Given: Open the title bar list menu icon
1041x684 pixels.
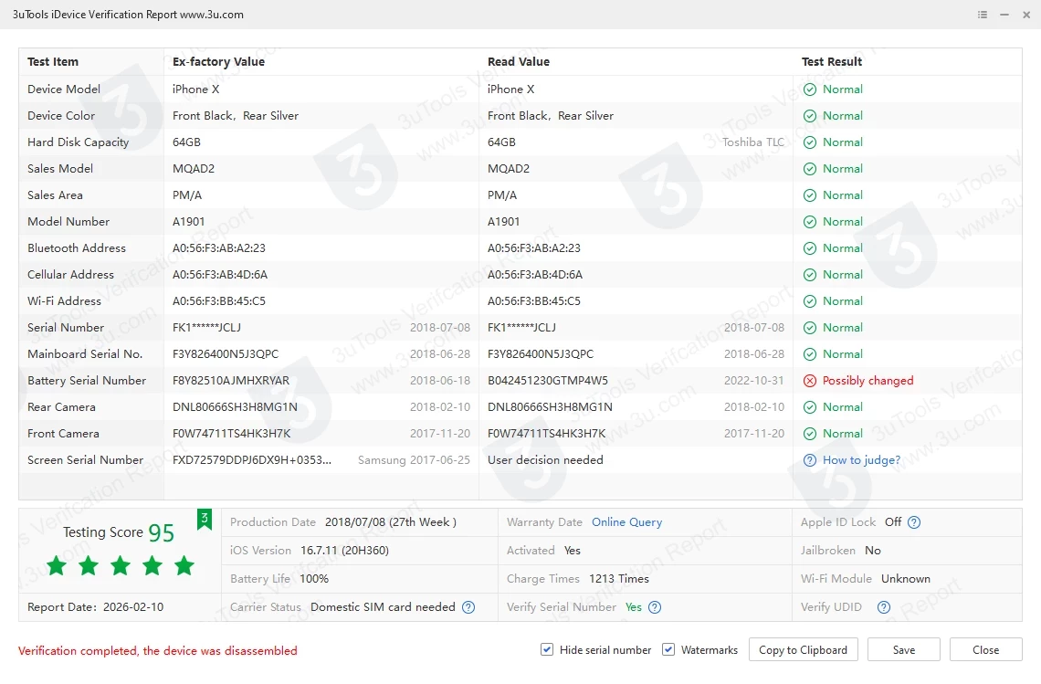Looking at the screenshot, I should coord(983,15).
